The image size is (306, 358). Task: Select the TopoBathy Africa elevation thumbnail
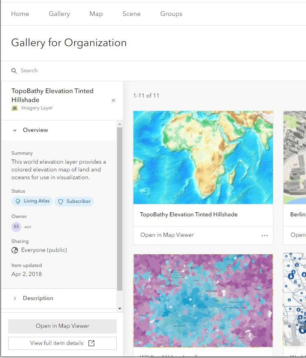(203, 158)
